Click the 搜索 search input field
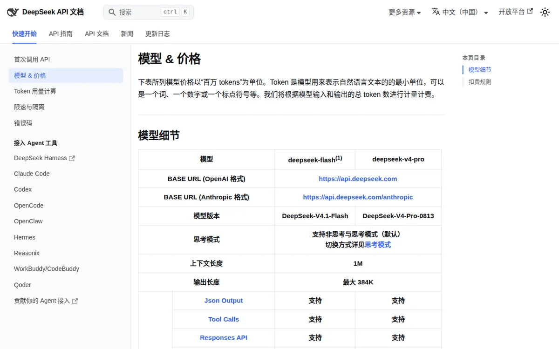Screen dimensions: 559x349 [148, 12]
